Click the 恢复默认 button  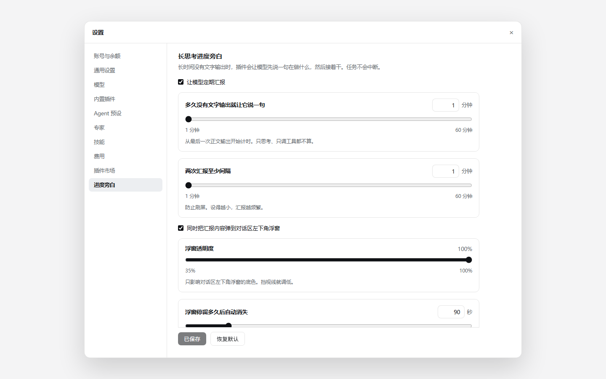pyautogui.click(x=228, y=339)
